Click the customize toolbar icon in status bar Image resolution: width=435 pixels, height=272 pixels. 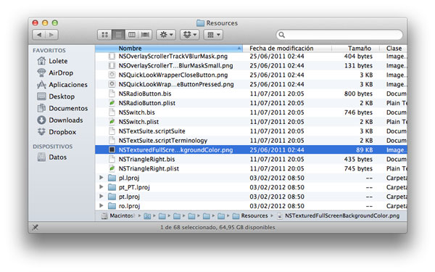[x=36, y=227]
